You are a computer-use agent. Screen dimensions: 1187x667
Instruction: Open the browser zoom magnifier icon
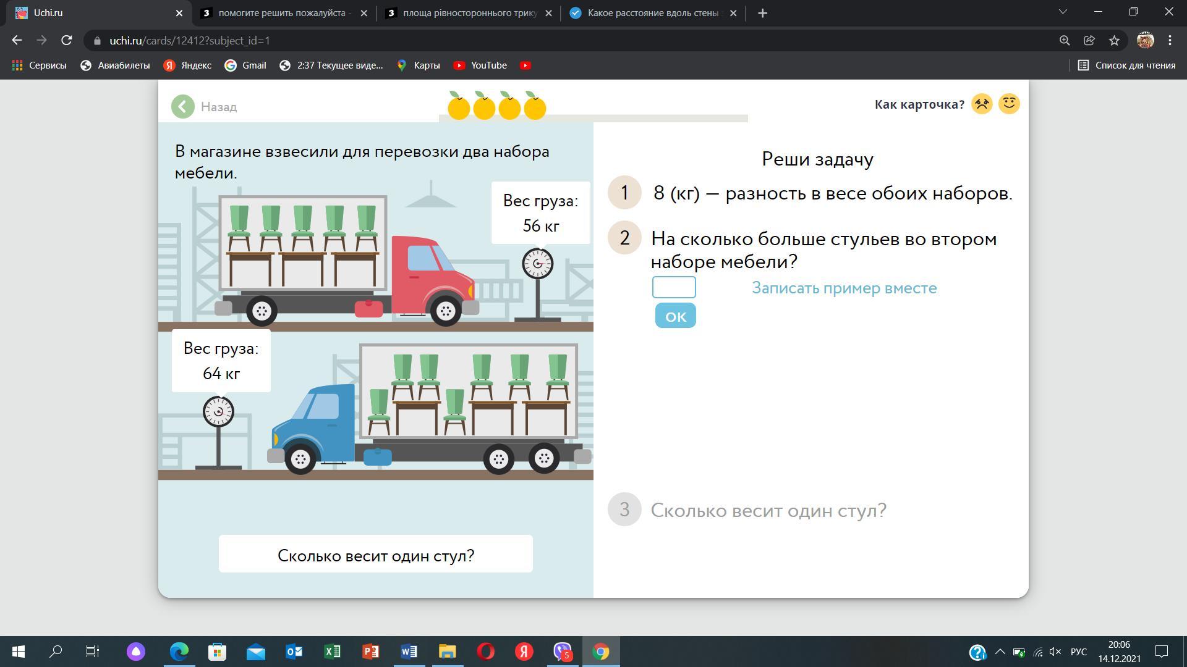tap(1065, 40)
